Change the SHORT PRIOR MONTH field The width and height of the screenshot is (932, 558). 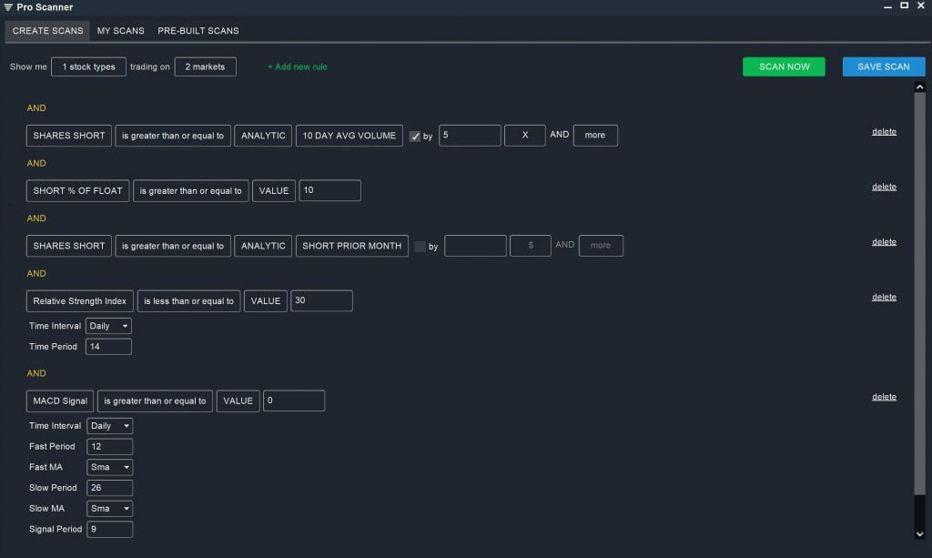pos(352,246)
